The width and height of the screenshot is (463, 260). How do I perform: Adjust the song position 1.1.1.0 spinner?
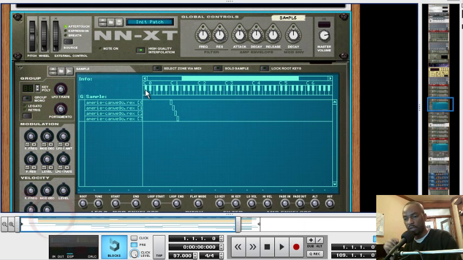(221, 238)
